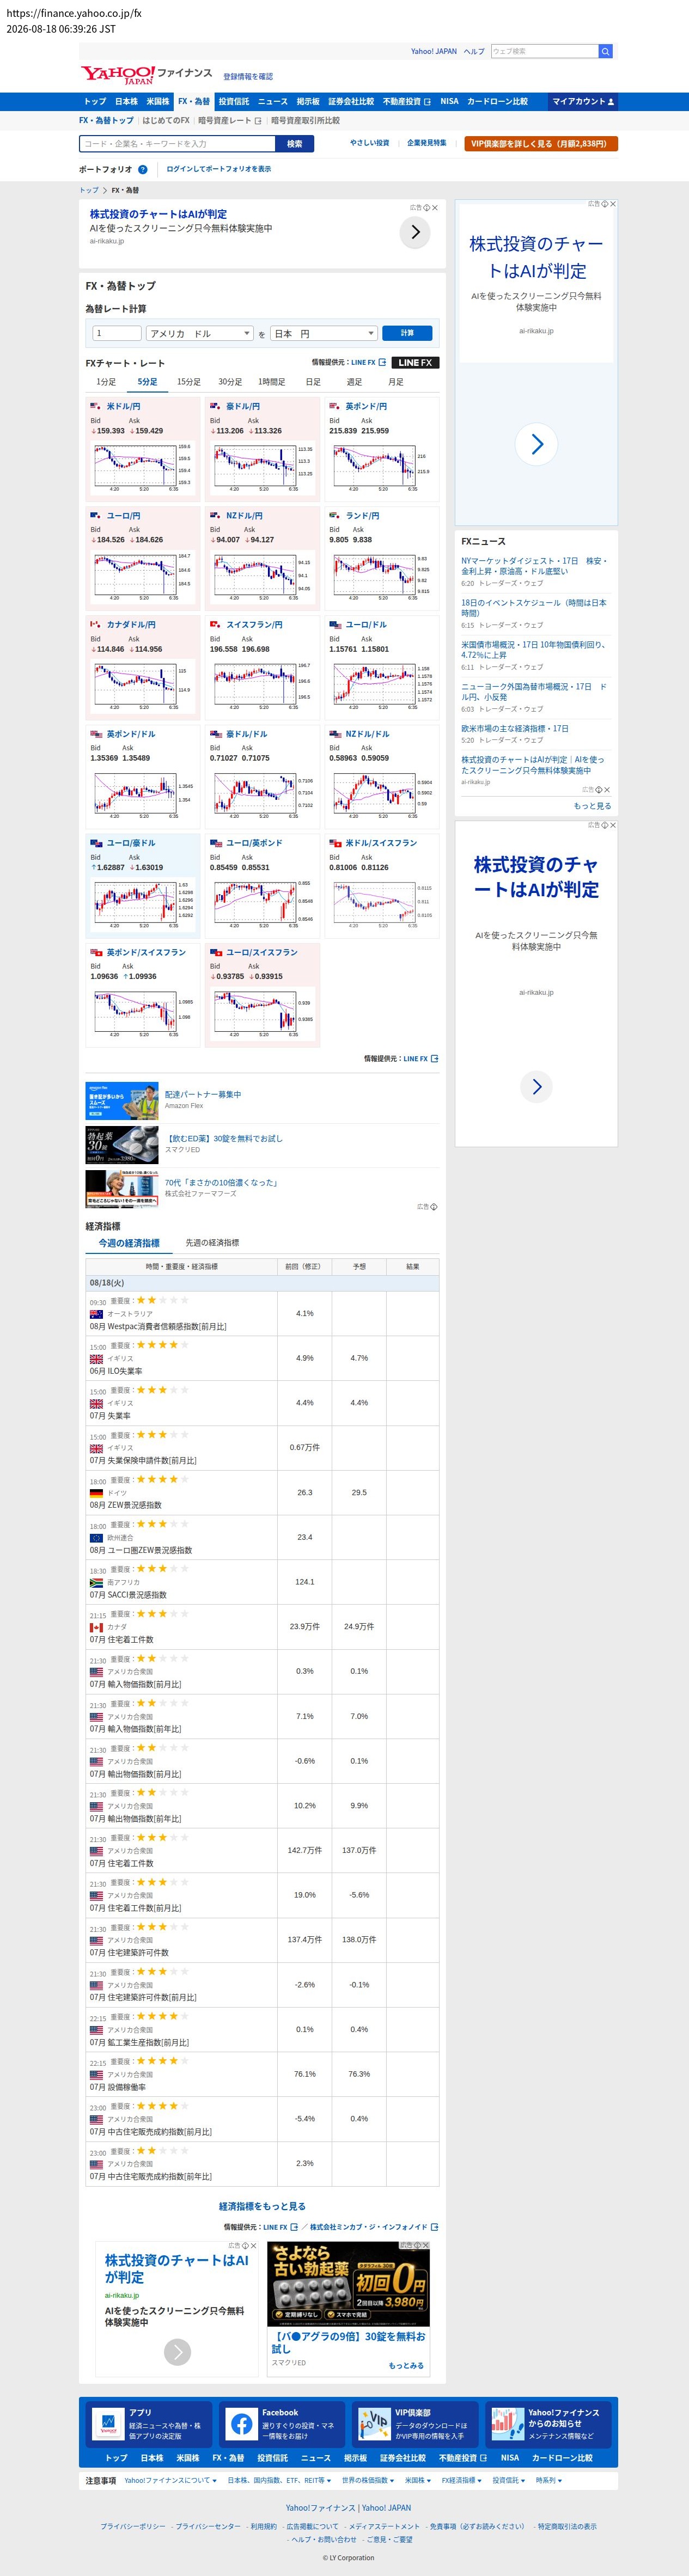Expand the 米国株 footer dropdown

tap(417, 2480)
